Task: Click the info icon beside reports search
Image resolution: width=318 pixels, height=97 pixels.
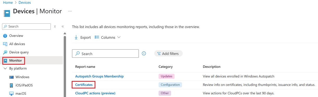Action: 144,54
